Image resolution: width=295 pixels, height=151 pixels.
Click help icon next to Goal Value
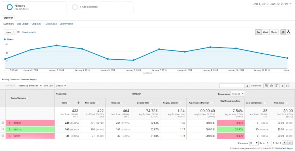click(287, 103)
